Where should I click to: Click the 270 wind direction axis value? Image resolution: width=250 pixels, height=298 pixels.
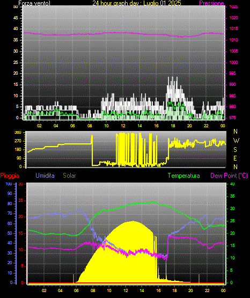(18, 141)
